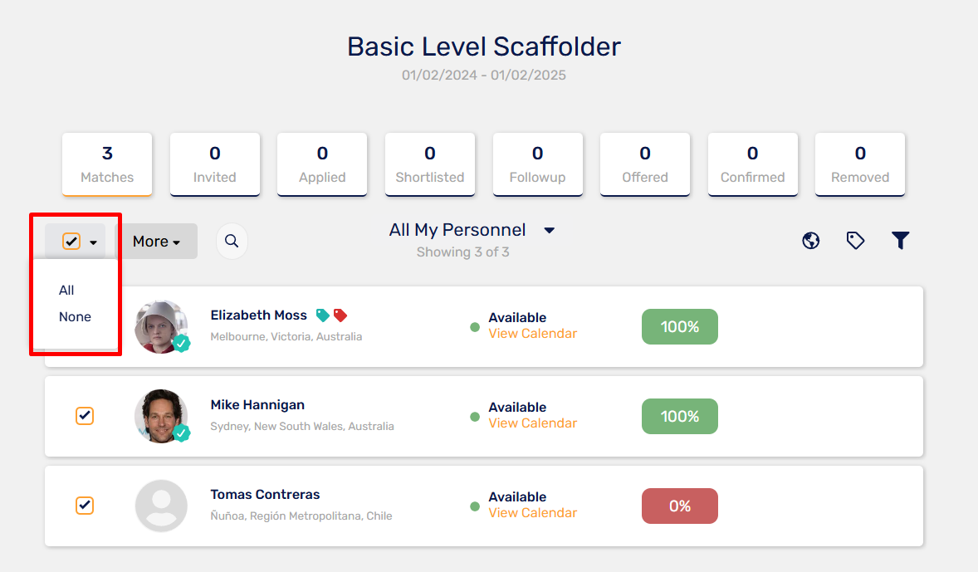Click teal tag beside Elizabeth Moss
The image size is (978, 572).
click(x=322, y=315)
